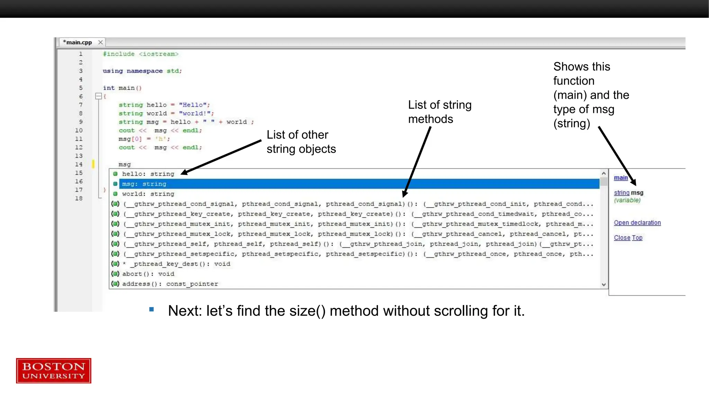709x399 pixels.
Task: Click function icon for pthread_key_create row
Action: point(115,214)
